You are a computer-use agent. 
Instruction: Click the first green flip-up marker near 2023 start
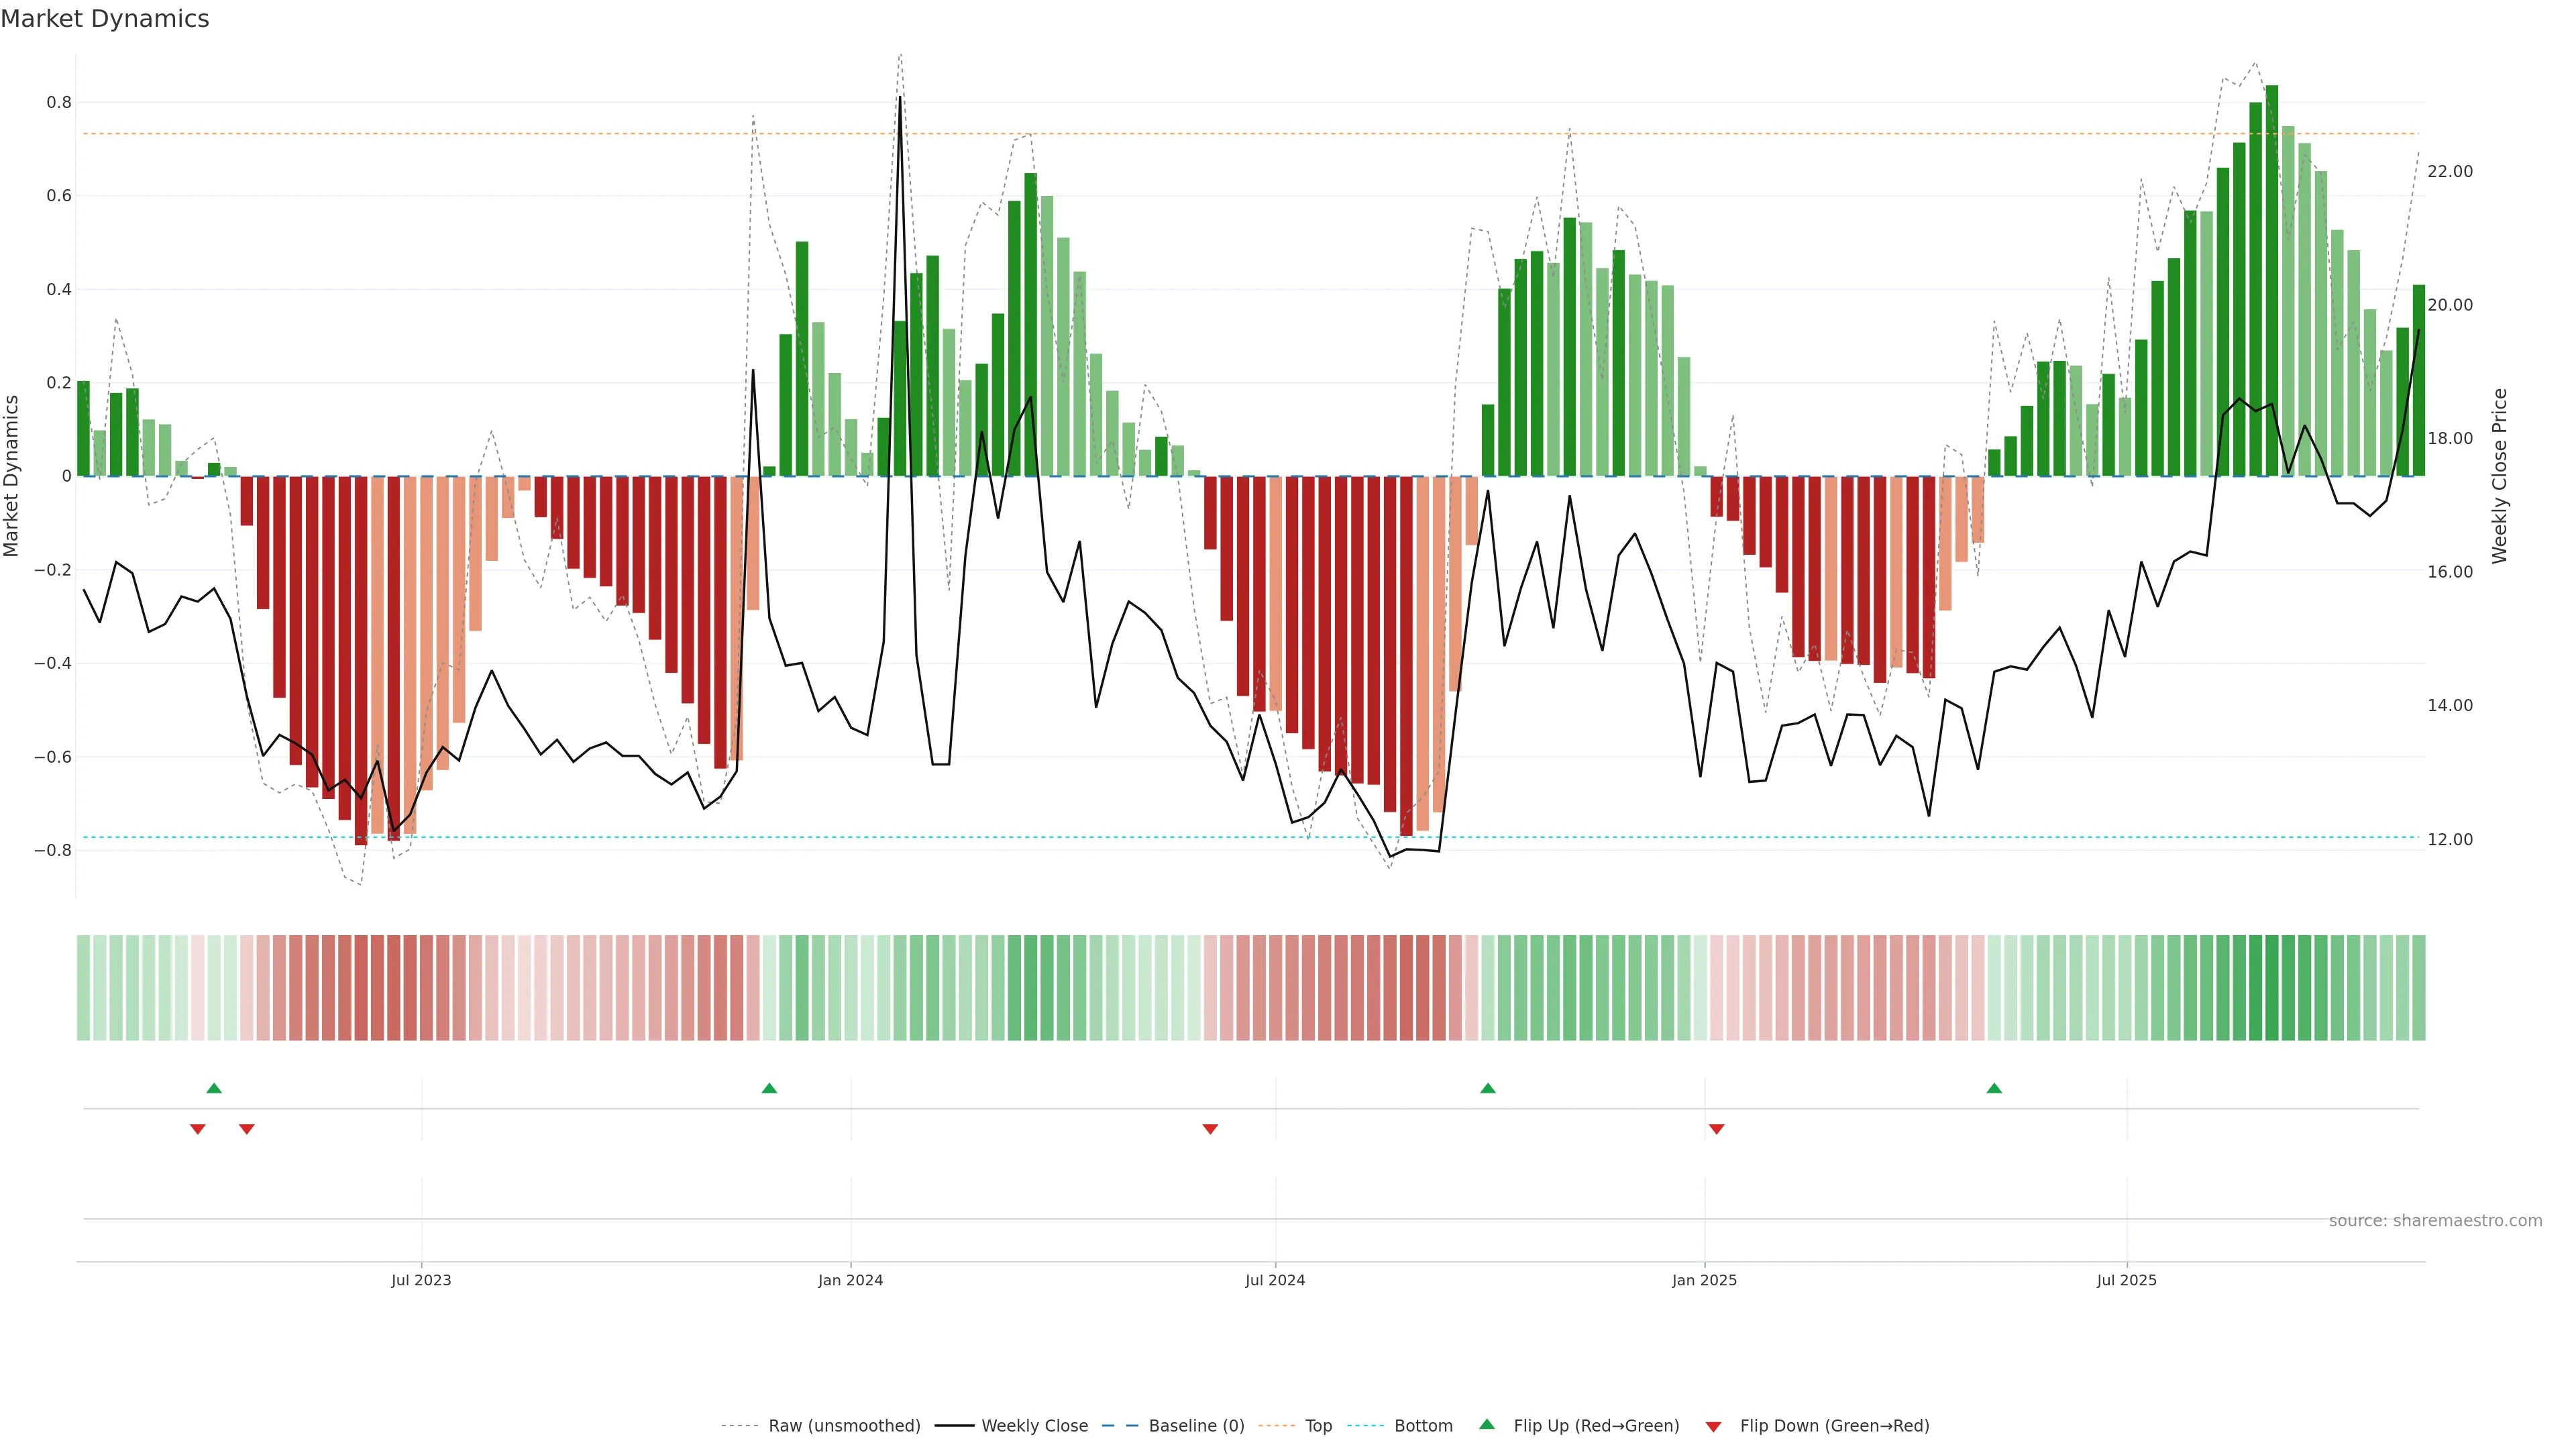pyautogui.click(x=214, y=1088)
